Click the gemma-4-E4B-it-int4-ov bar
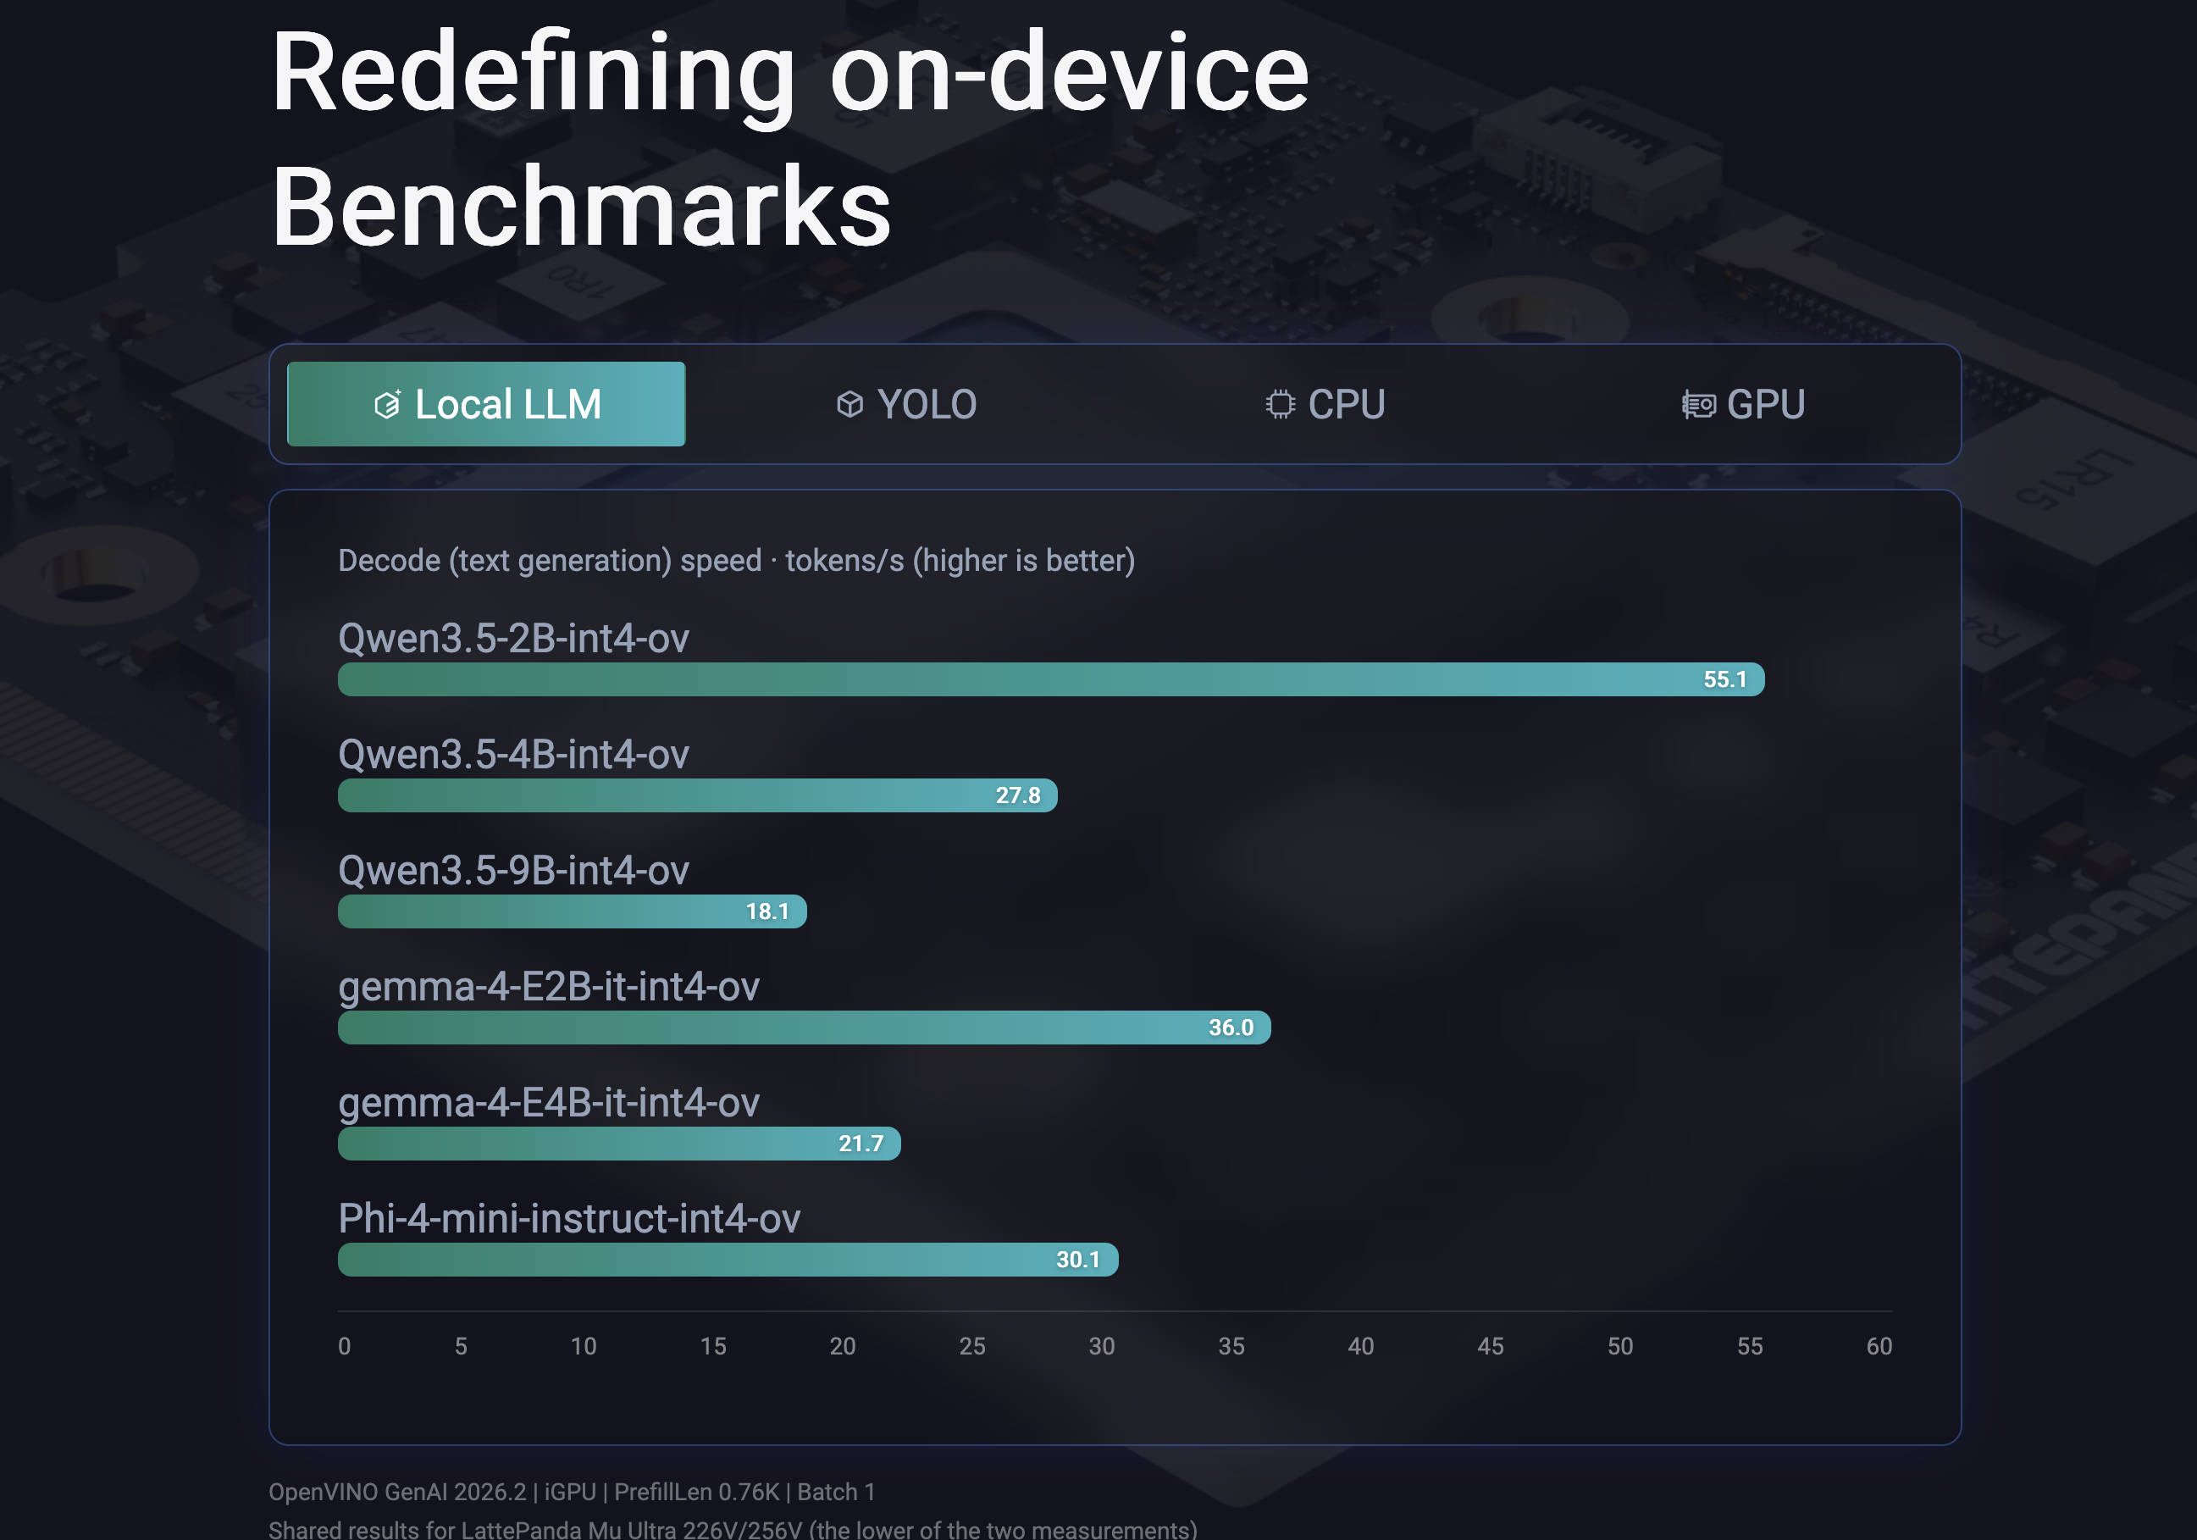This screenshot has height=1540, width=2197. tap(619, 1143)
